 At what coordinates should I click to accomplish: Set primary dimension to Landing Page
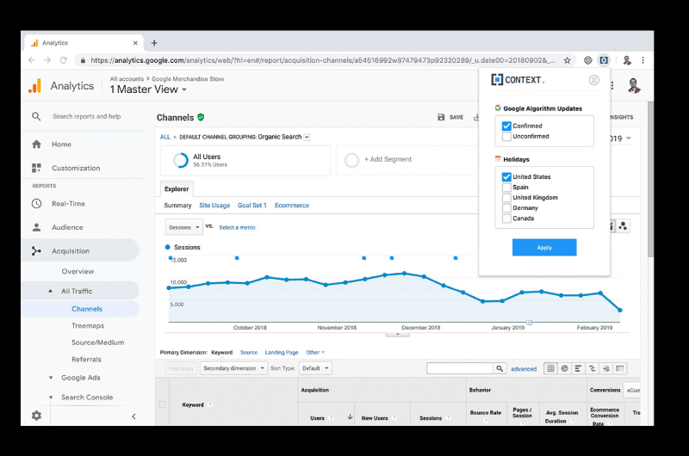282,353
